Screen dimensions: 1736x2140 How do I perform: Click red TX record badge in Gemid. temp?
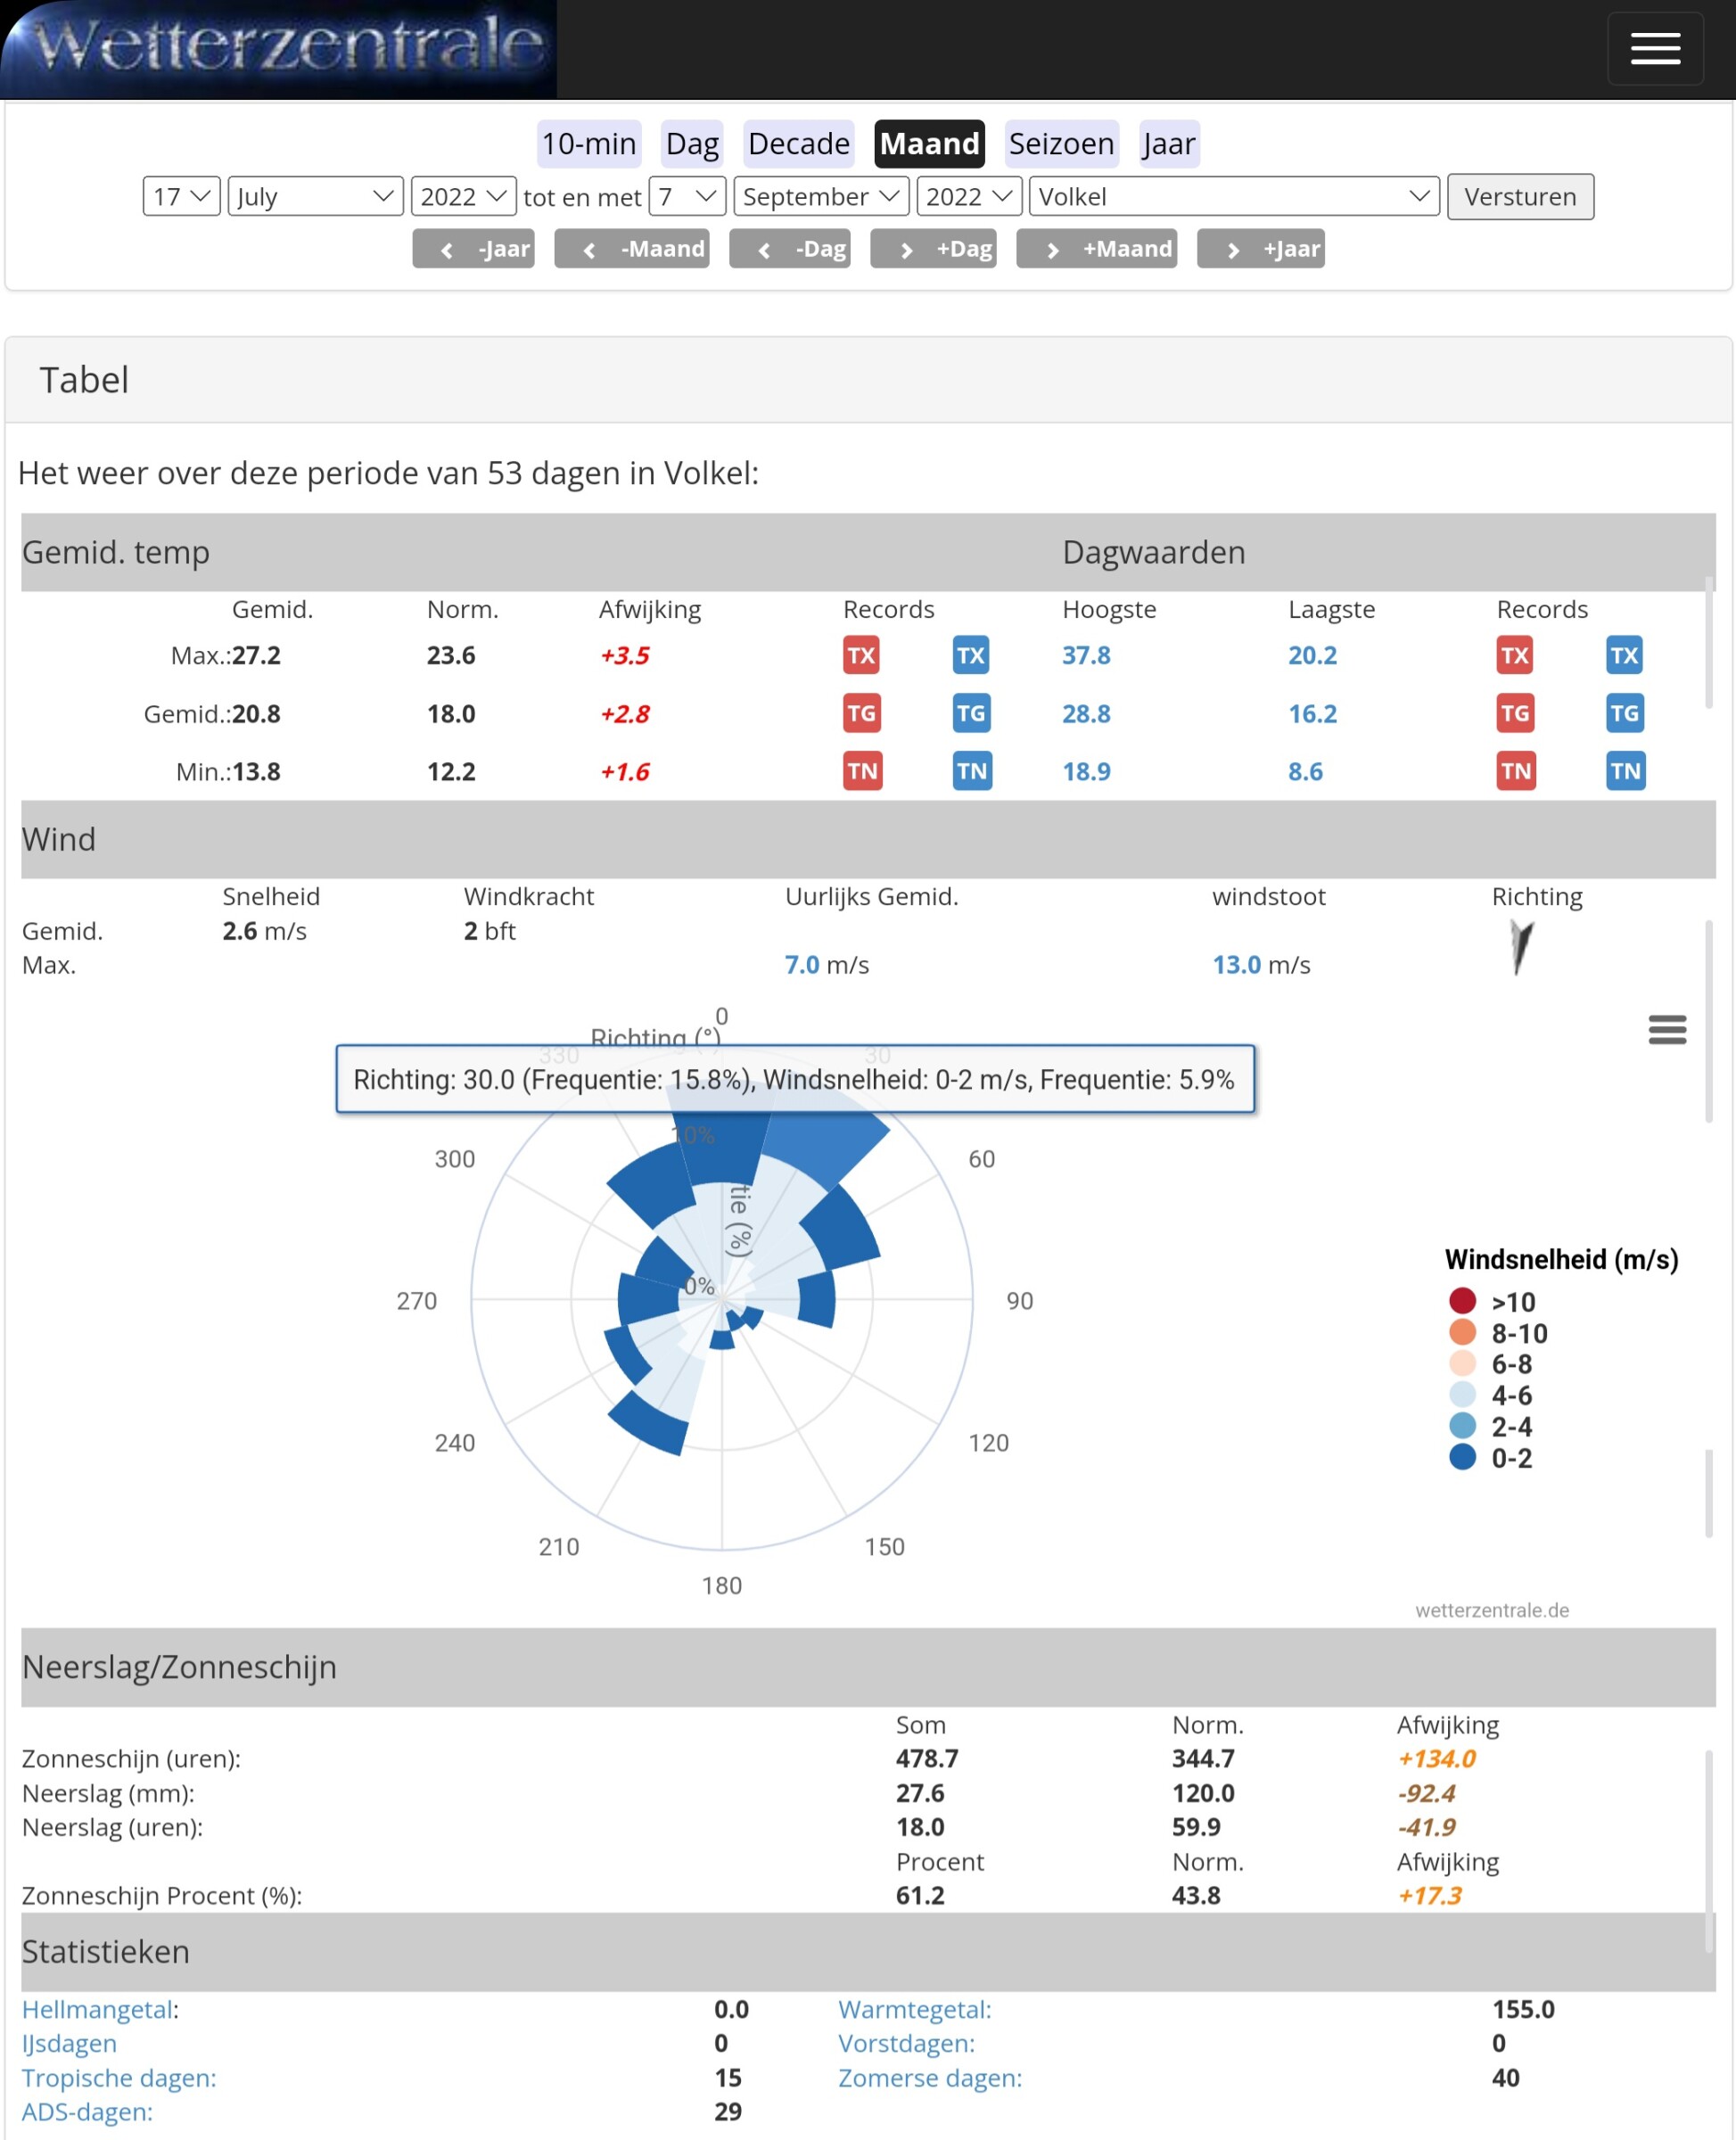(861, 655)
